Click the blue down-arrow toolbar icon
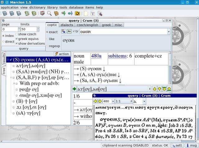199x148 pixels. 70,13
